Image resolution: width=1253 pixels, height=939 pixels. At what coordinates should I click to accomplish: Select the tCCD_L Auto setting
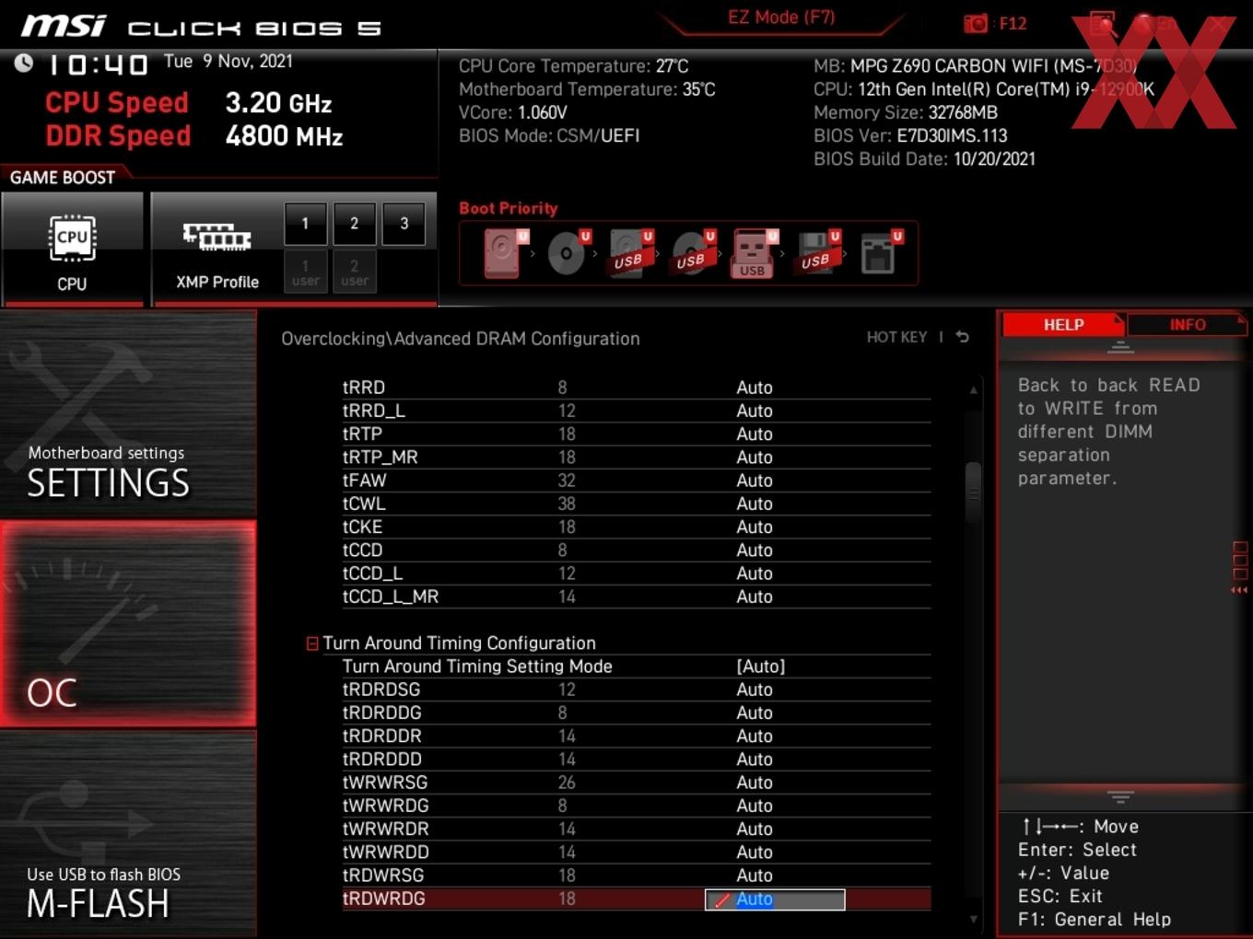(x=755, y=574)
